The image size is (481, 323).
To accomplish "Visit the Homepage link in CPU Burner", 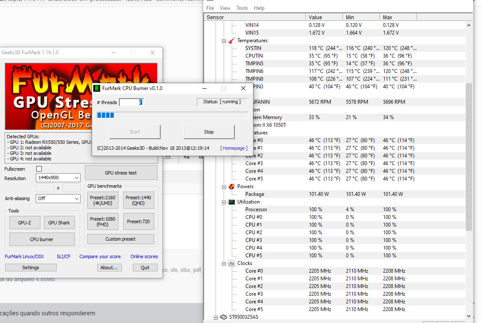I will pos(234,148).
